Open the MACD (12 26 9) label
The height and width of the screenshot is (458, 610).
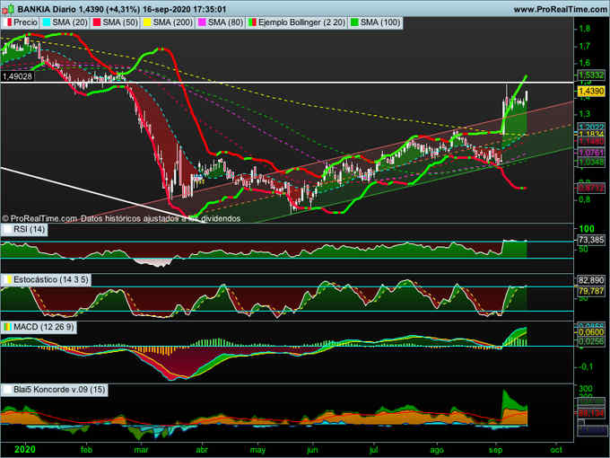point(39,327)
